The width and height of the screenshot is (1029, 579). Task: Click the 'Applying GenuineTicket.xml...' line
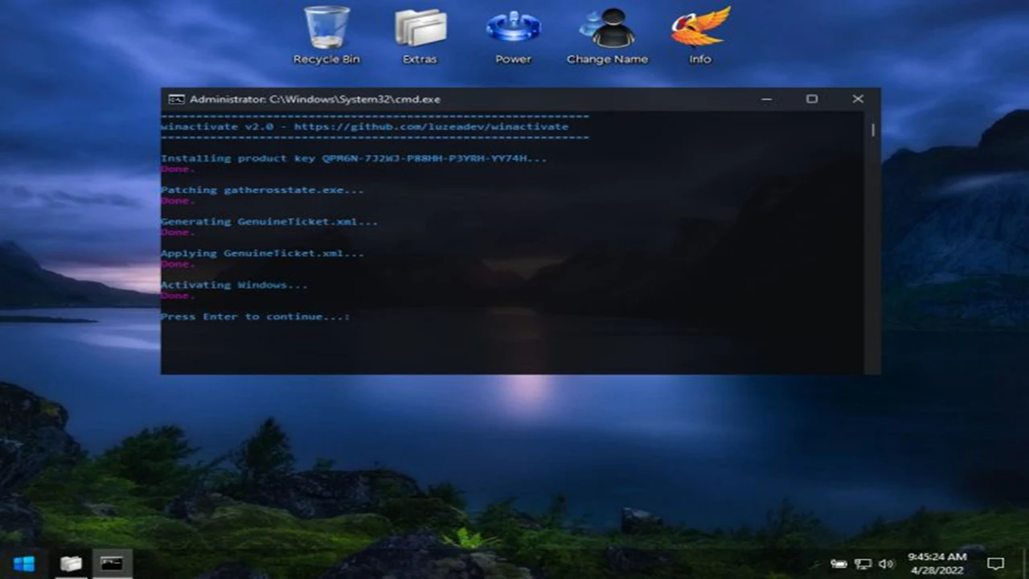coord(262,253)
